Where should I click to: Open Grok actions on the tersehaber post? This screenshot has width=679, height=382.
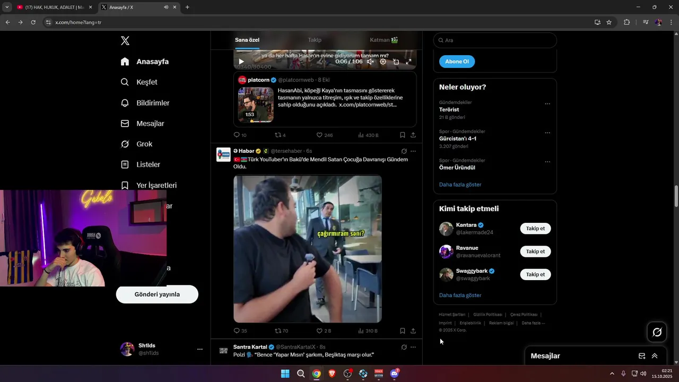[x=404, y=151]
